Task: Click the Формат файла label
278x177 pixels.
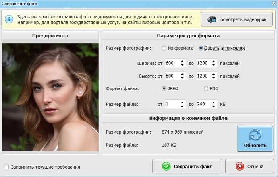Action: coord(122,89)
